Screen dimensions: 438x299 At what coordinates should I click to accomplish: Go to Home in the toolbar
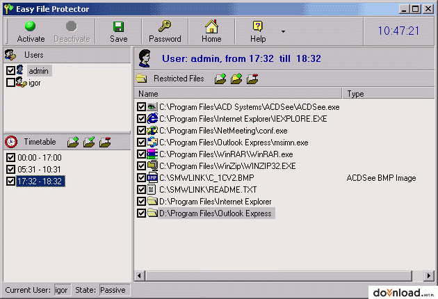coord(211,31)
